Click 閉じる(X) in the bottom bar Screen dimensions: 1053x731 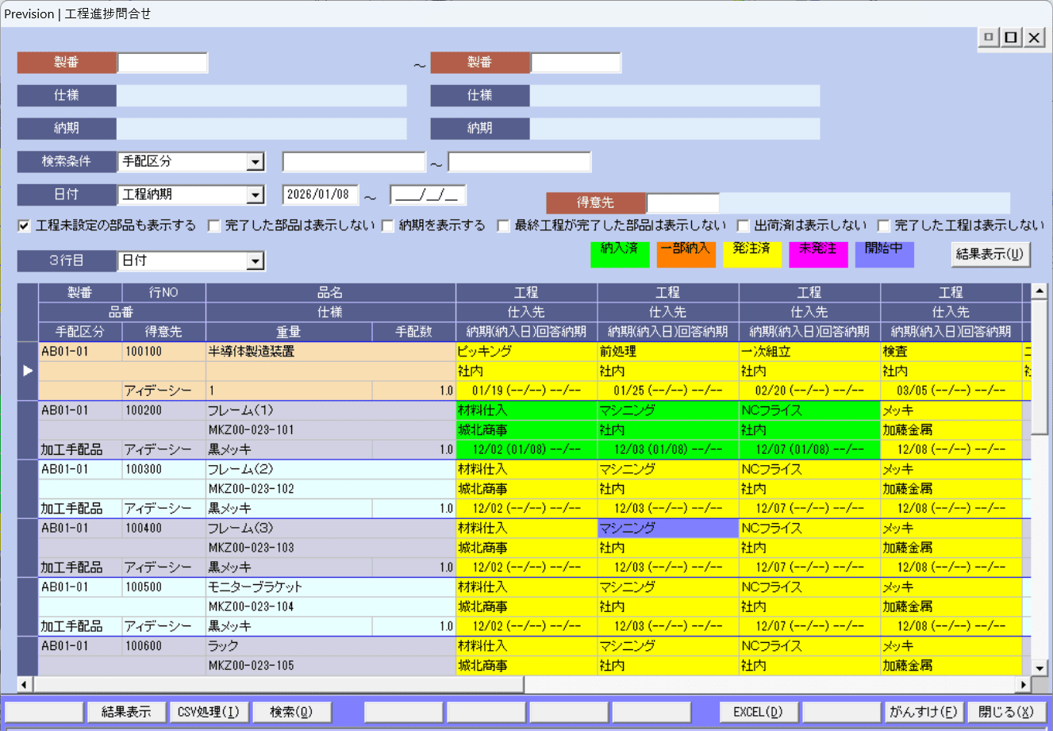click(1005, 712)
